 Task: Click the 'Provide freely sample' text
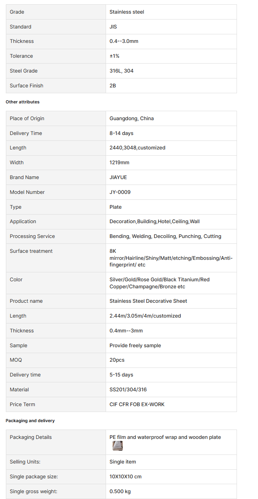[135, 346]
